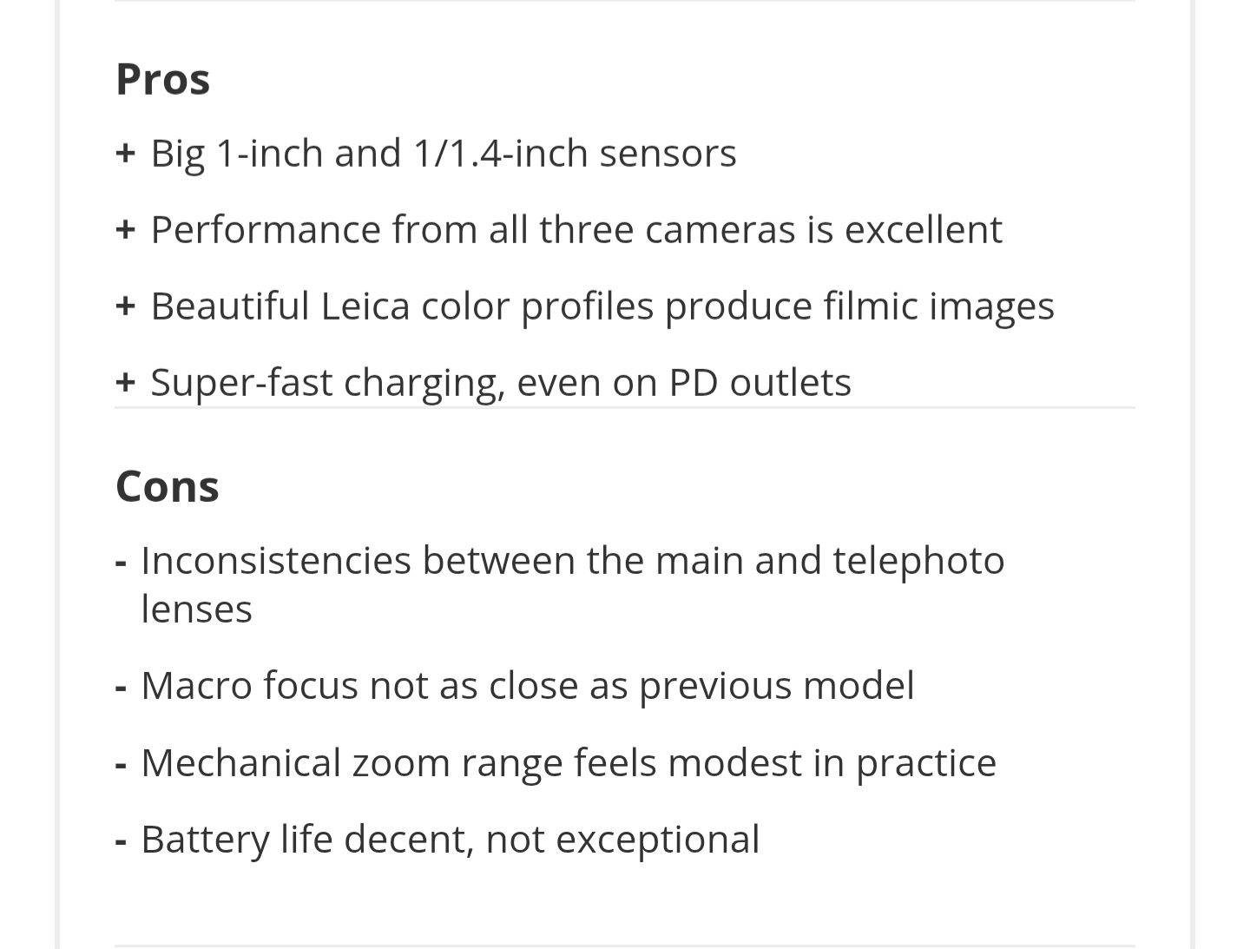This screenshot has width=1250, height=949.
Task: Click the minus sign before Inconsistencies
Action: [122, 563]
